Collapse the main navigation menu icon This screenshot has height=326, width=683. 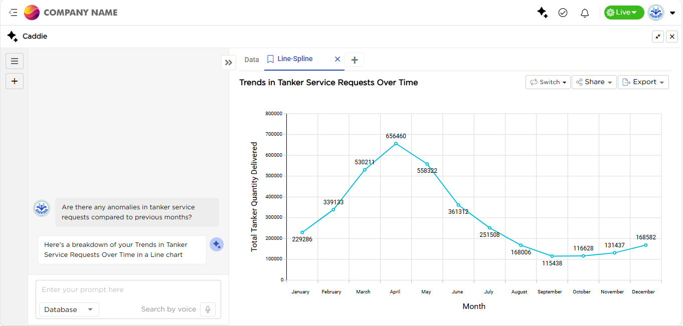(13, 13)
